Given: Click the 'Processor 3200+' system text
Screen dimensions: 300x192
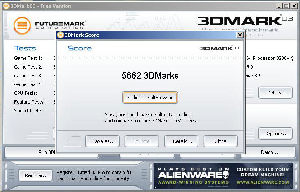Looking at the screenshot, I should coord(271,58).
